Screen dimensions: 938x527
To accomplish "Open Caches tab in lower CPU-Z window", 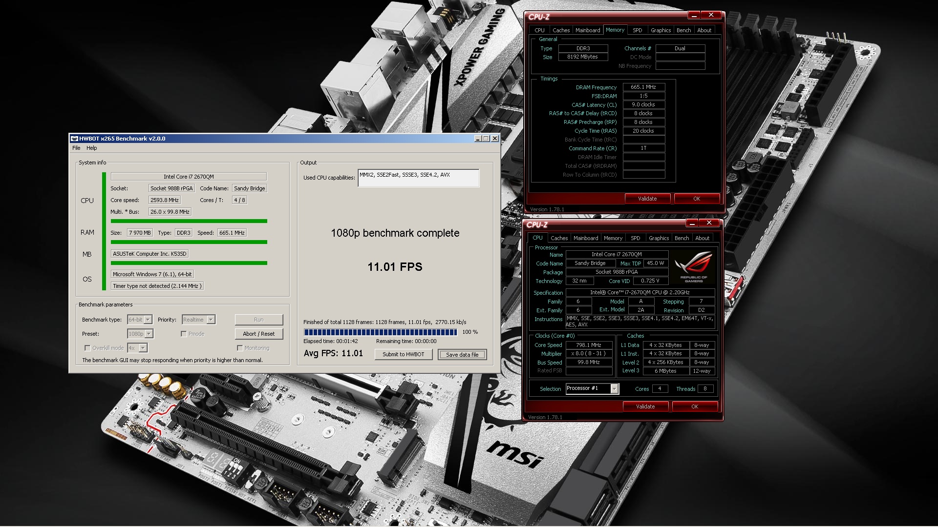I will pyautogui.click(x=559, y=238).
